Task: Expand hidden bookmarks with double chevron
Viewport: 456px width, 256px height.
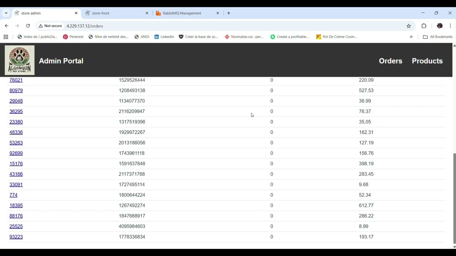Action: [411, 37]
